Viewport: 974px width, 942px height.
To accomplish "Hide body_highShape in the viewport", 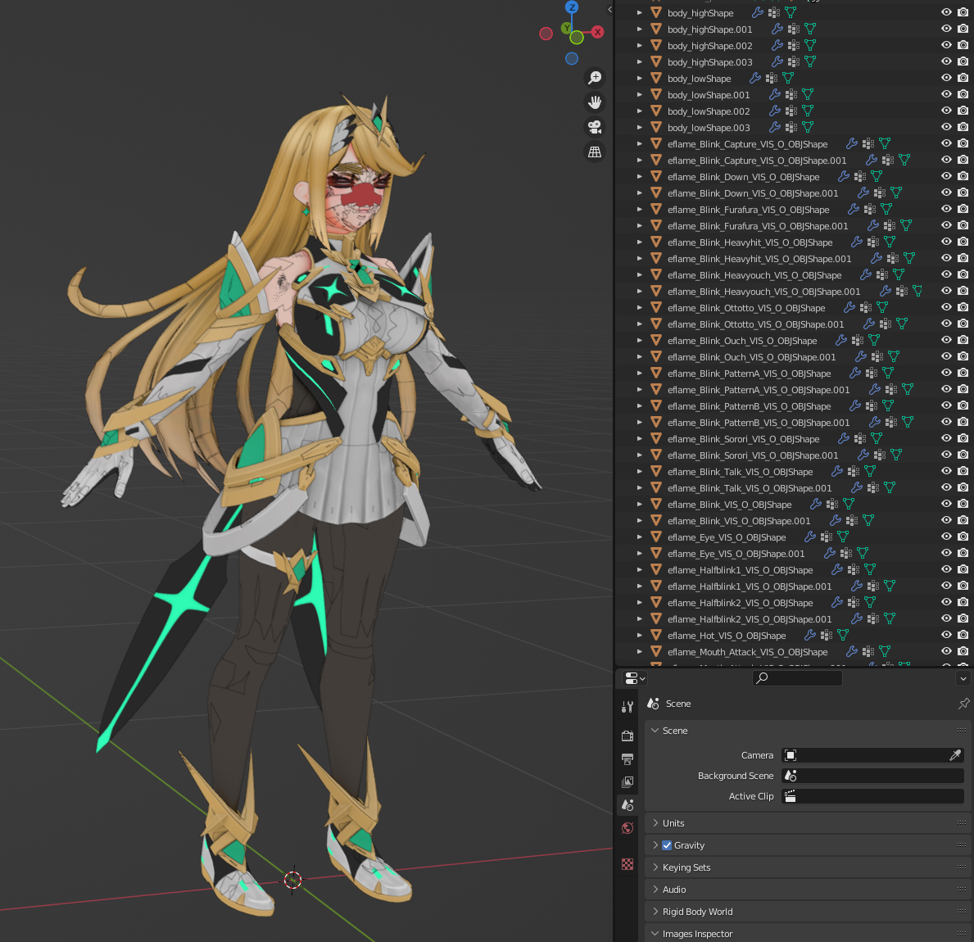I will pyautogui.click(x=946, y=12).
